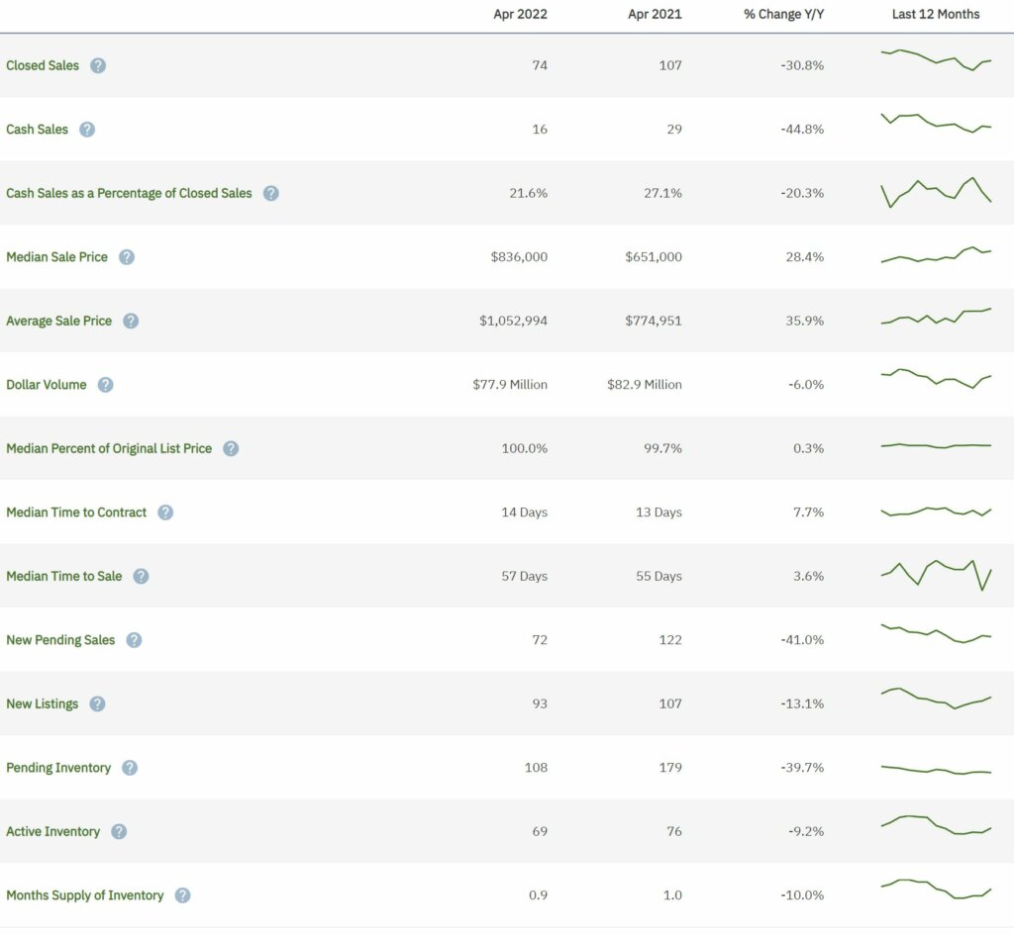Image resolution: width=1014 pixels, height=935 pixels.
Task: Click the Cash Sales question mark icon
Action: [x=88, y=129]
